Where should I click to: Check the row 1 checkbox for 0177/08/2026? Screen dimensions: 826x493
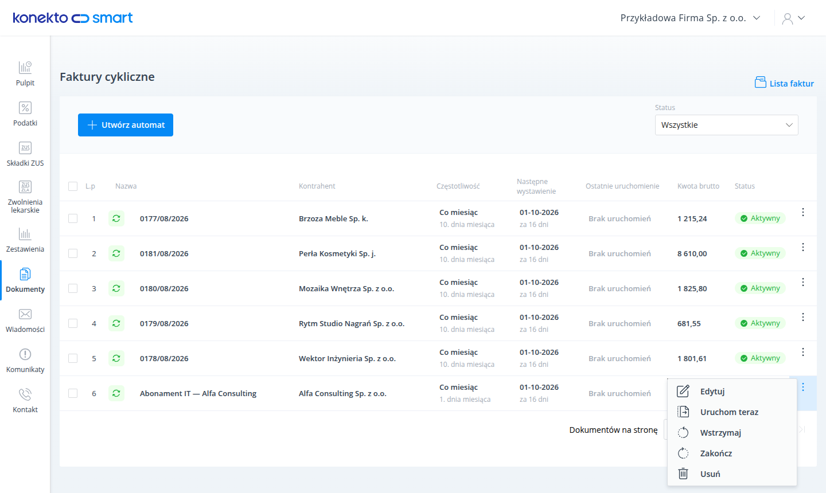pyautogui.click(x=73, y=218)
